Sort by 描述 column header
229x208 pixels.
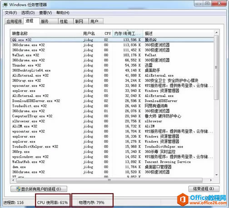coord(178,34)
